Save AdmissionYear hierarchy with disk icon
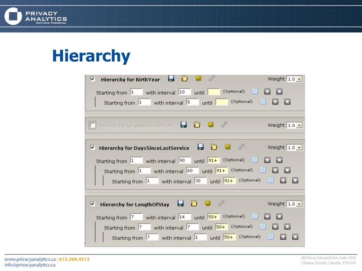This screenshot has width=362, height=271. (x=183, y=125)
